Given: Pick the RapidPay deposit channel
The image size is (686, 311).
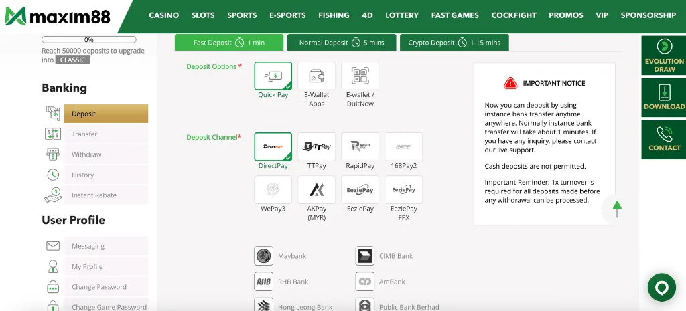Looking at the screenshot, I should 360,146.
